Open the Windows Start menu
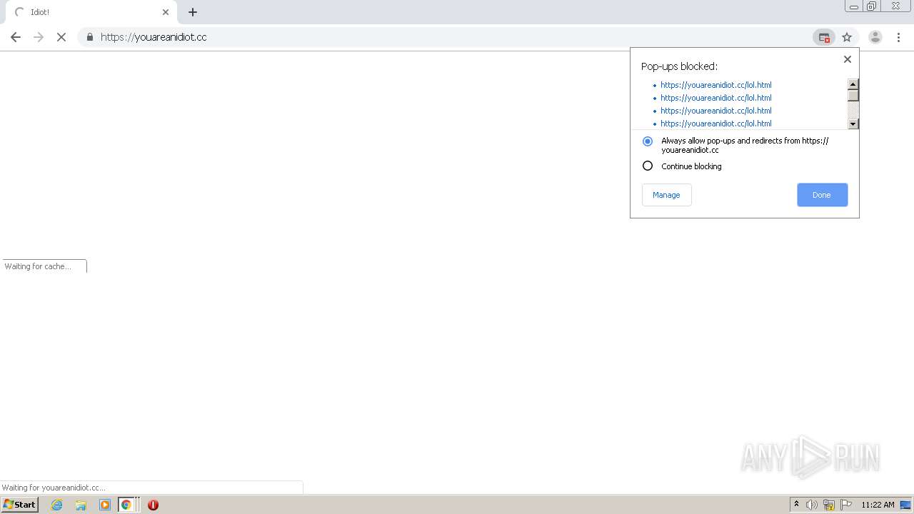The width and height of the screenshot is (914, 514). click(20, 505)
